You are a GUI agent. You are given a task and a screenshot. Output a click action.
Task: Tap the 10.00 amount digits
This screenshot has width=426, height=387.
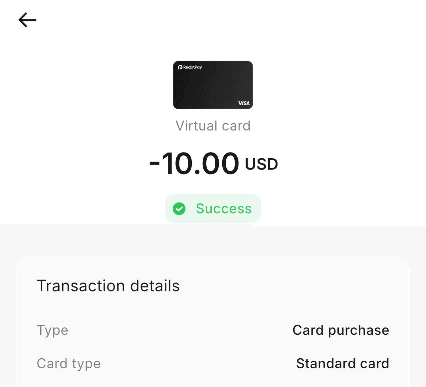click(x=200, y=164)
